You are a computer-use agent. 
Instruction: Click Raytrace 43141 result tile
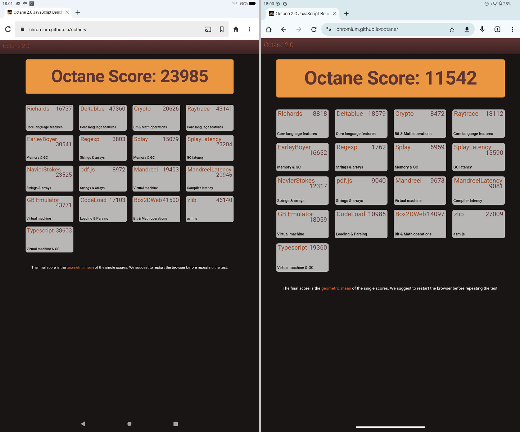[210, 118]
